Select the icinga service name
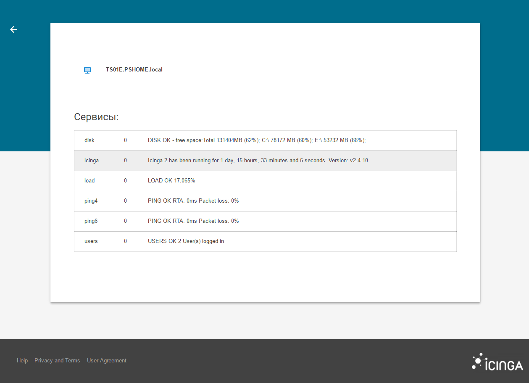The image size is (529, 383). pos(92,161)
